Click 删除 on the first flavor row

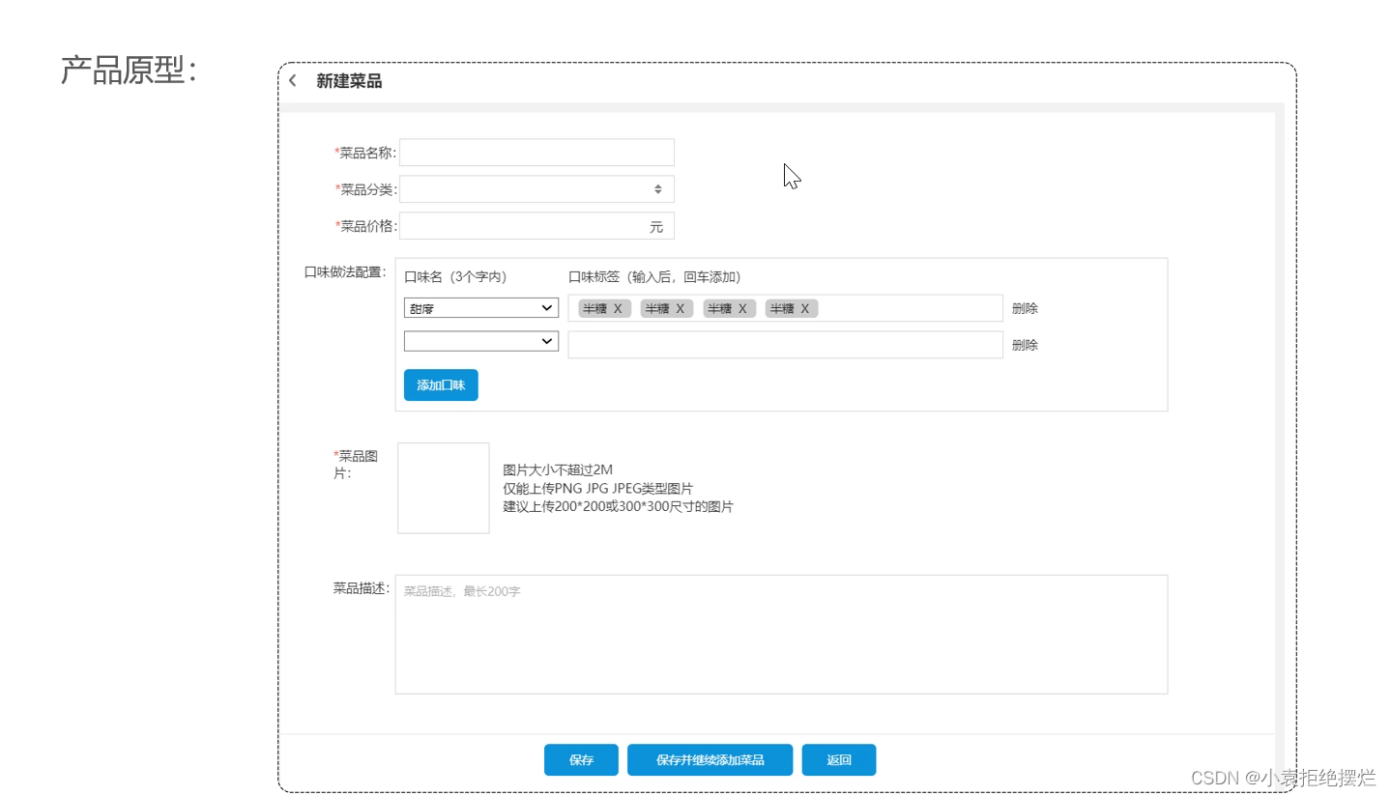point(1024,307)
